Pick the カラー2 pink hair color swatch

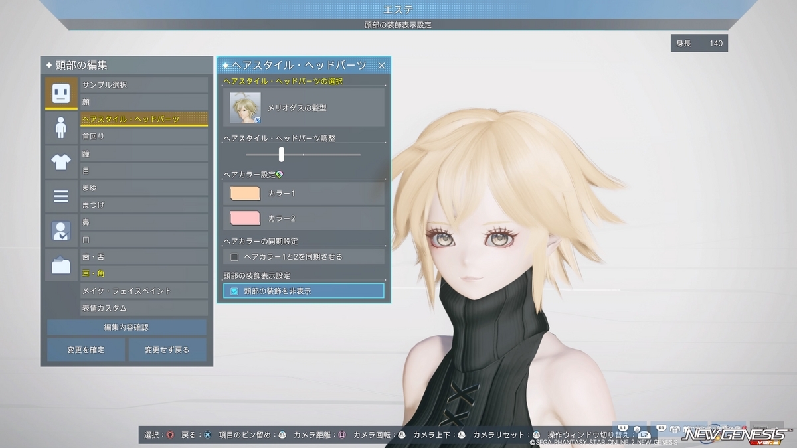[244, 218]
